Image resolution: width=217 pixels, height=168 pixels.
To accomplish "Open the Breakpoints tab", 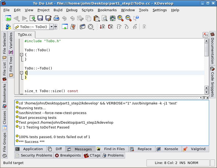I will [68, 155].
